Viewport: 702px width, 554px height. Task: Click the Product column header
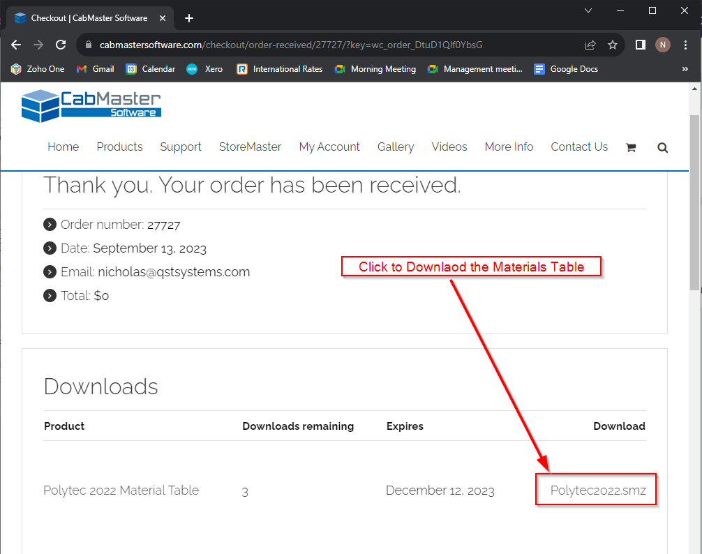64,426
